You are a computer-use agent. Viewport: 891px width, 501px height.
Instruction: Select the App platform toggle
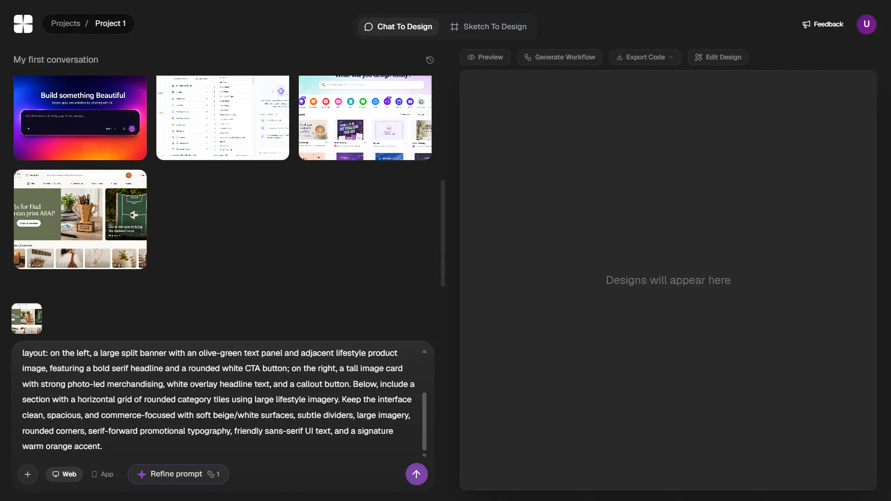[103, 474]
